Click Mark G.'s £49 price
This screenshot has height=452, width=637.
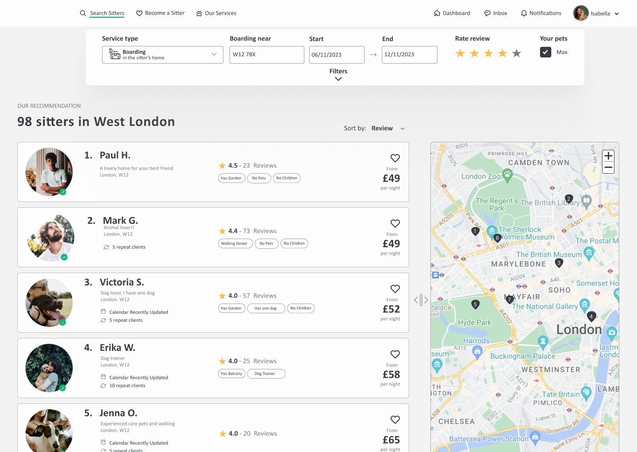point(391,243)
